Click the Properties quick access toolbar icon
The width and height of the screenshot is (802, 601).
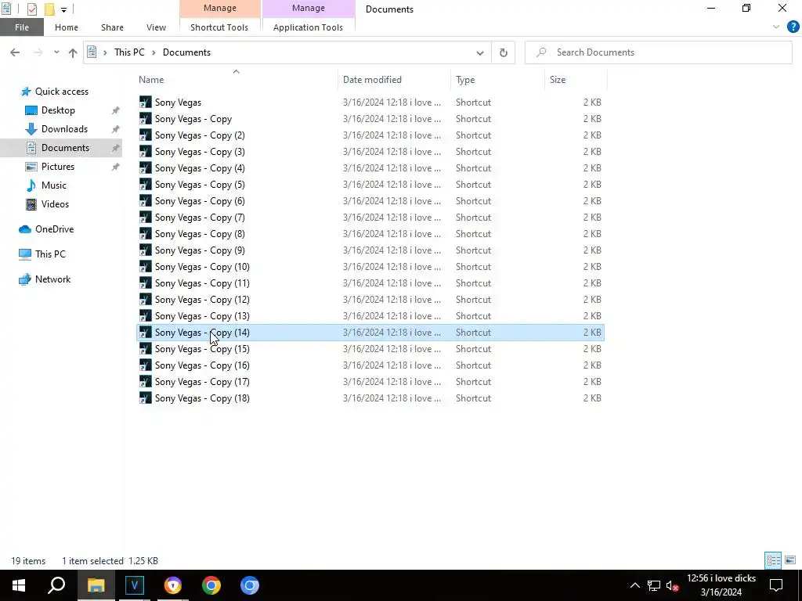tap(31, 9)
